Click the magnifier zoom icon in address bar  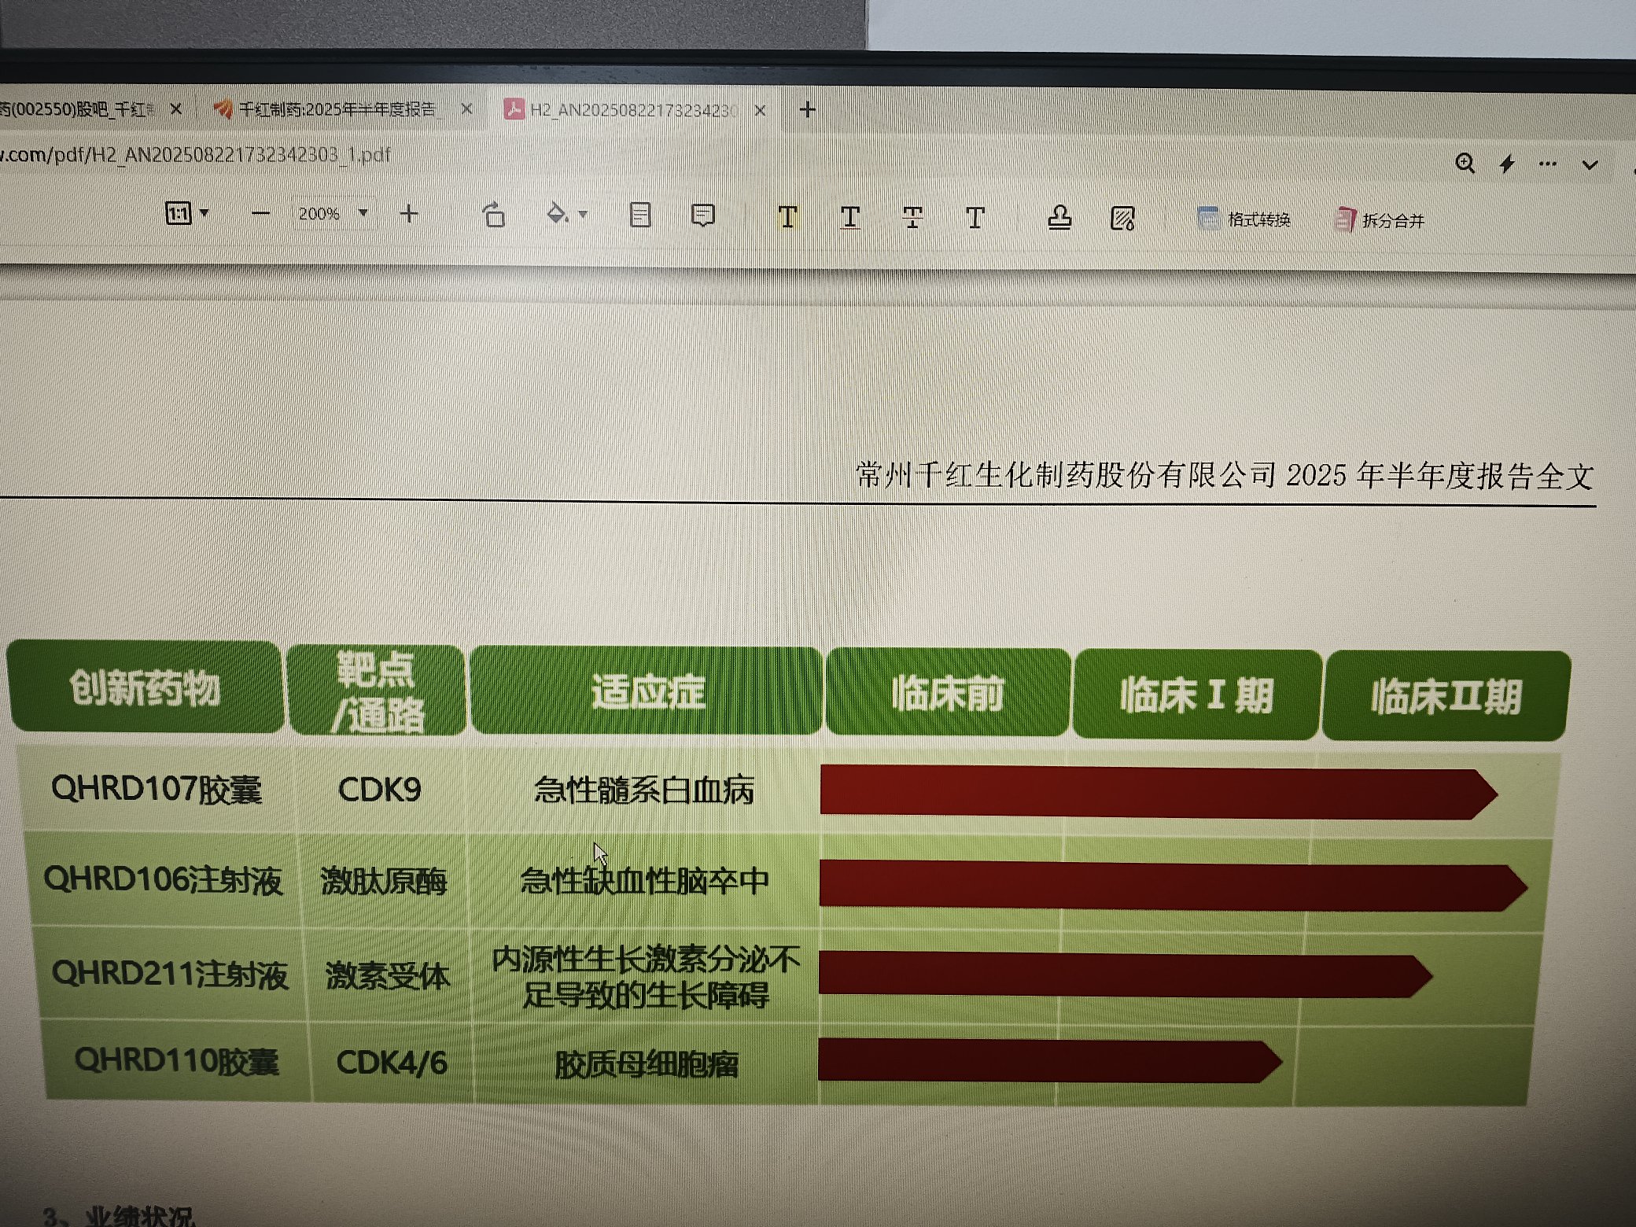(1465, 163)
